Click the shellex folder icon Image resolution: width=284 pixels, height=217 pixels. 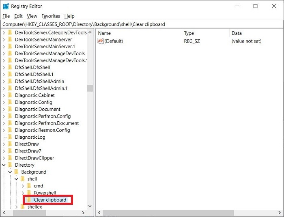[x=23, y=207]
